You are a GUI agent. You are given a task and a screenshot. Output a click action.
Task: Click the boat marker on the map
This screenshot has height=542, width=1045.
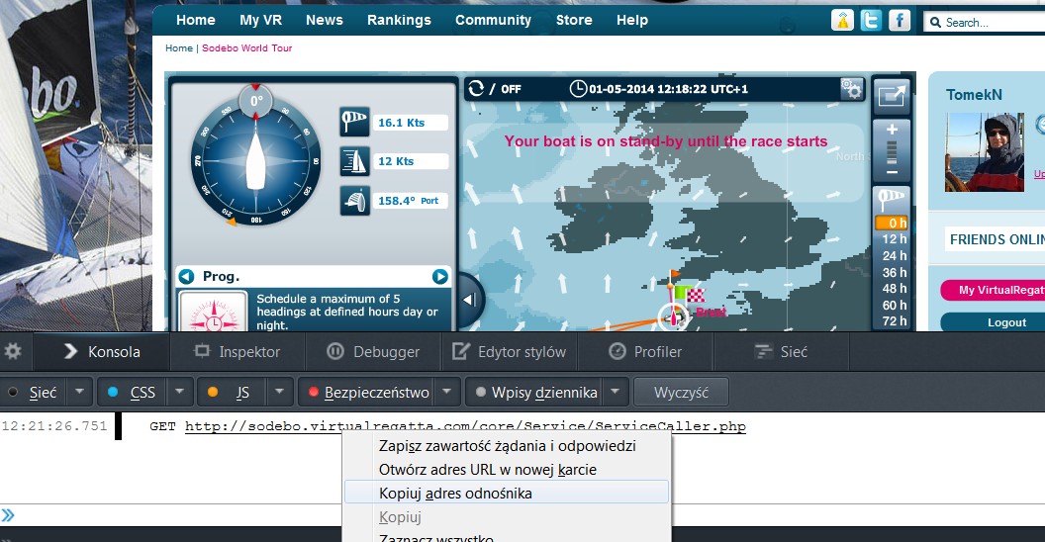pyautogui.click(x=673, y=317)
